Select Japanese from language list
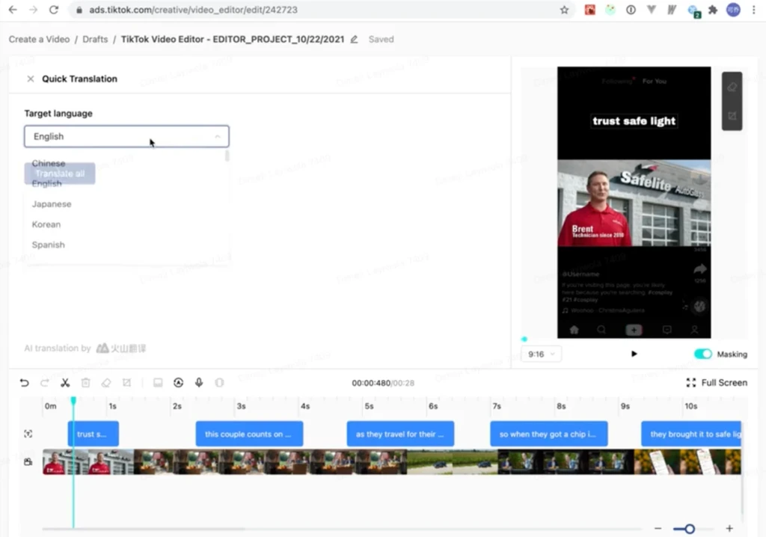 [x=52, y=204]
